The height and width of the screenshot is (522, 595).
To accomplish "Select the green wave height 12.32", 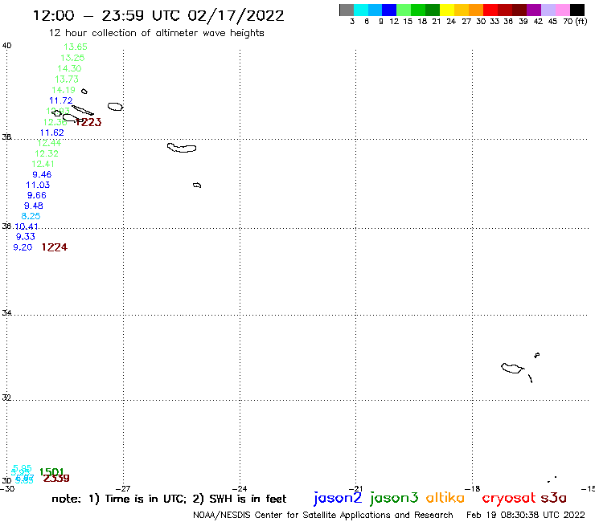I will pos(47,153).
